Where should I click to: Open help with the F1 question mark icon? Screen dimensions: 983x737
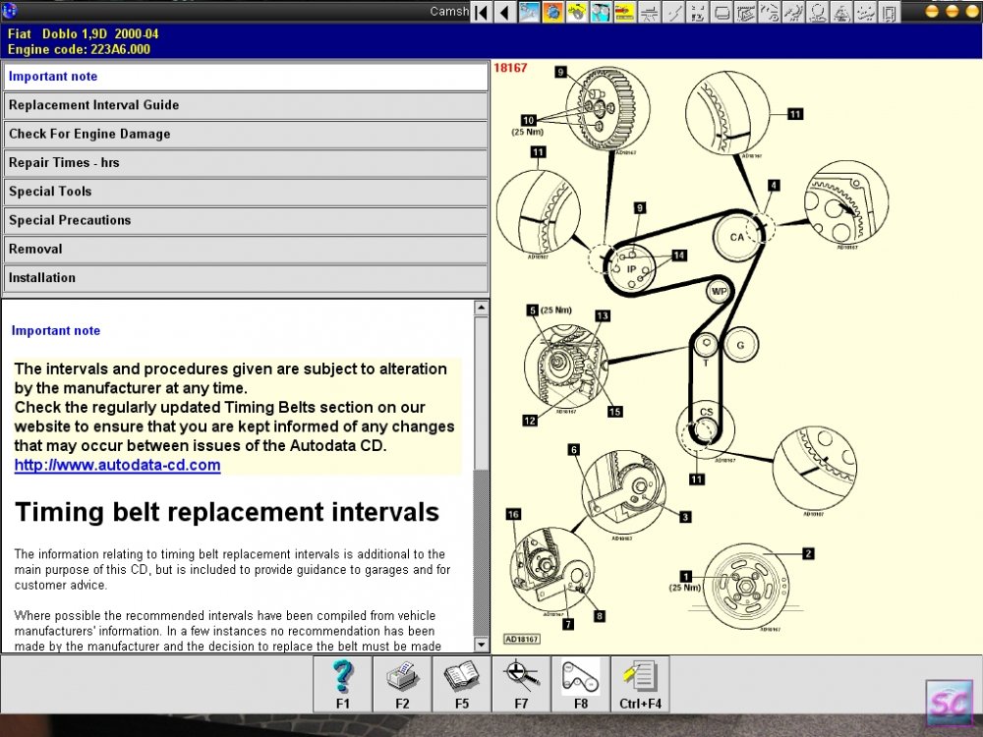[342, 684]
